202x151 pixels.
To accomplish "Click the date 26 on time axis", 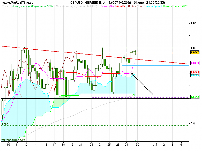I will [118, 145].
